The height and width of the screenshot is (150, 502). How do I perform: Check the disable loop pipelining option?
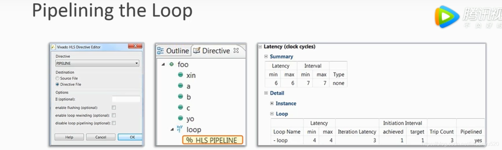114,123
